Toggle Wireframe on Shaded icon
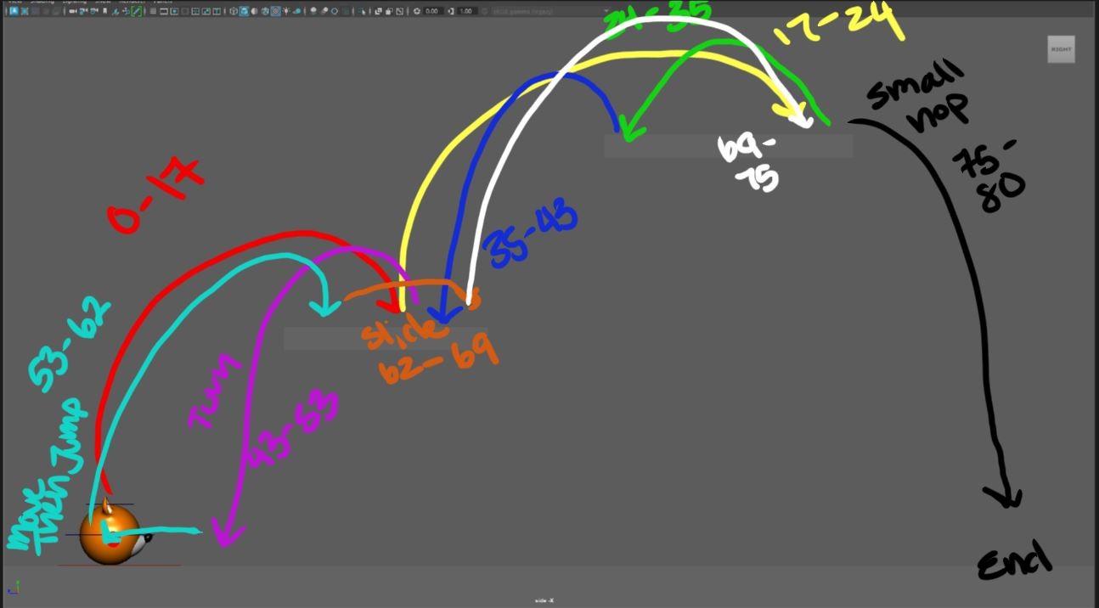This screenshot has width=1099, height=608. 265,11
